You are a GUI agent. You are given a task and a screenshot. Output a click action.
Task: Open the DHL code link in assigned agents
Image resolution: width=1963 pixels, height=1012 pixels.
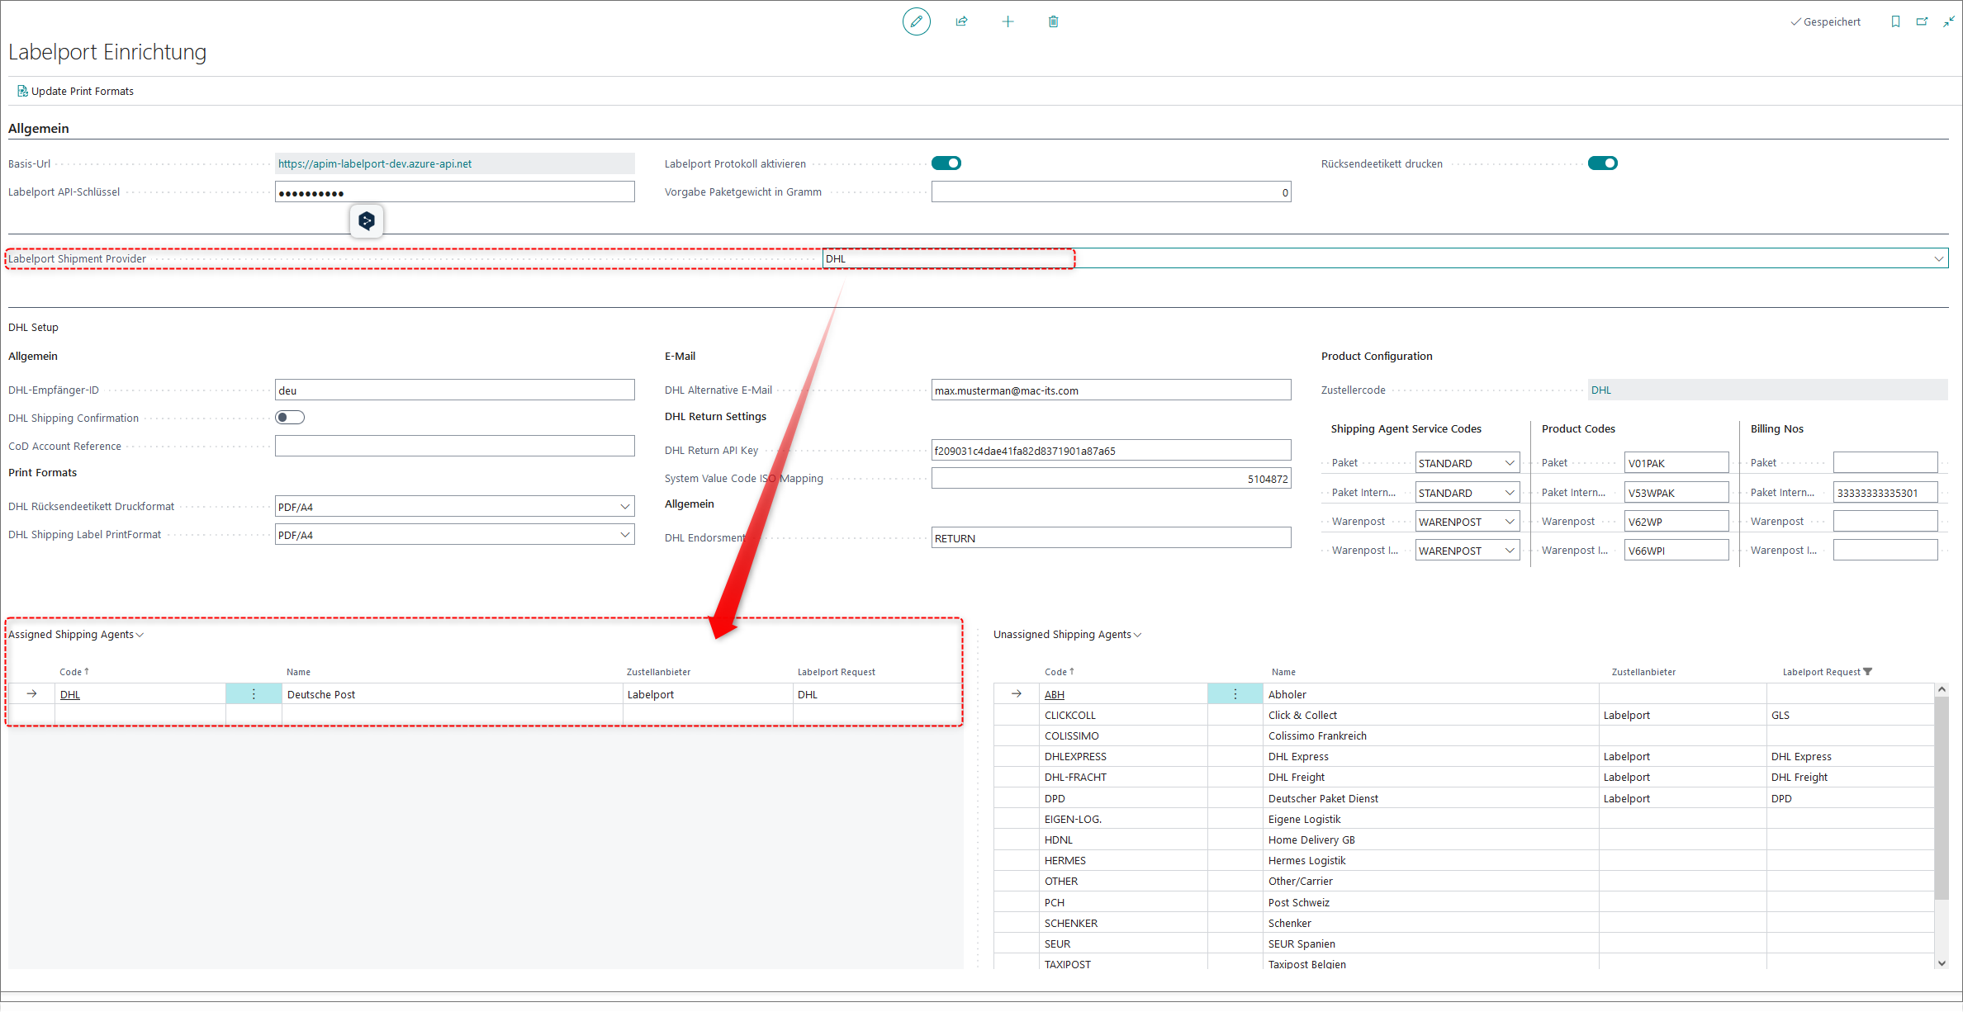pyautogui.click(x=70, y=694)
